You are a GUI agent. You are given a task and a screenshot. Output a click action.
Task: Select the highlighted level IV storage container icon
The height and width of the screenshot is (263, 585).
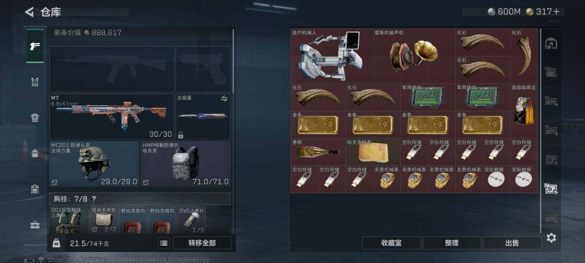tap(551, 188)
